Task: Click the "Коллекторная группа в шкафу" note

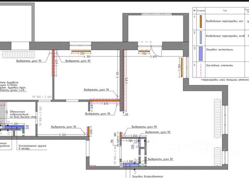Action: tap(32, 147)
